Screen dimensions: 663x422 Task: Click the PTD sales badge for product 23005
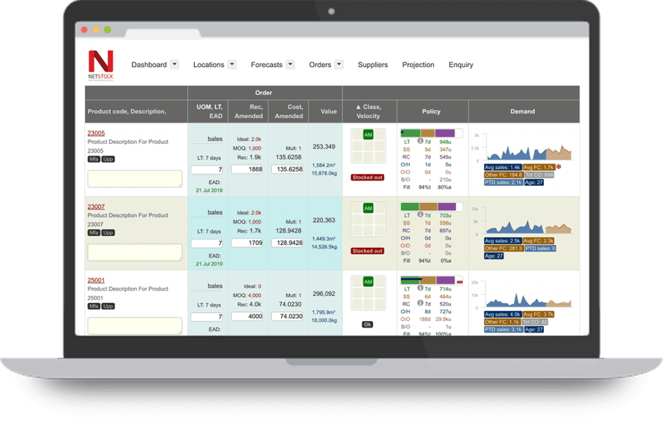point(502,183)
